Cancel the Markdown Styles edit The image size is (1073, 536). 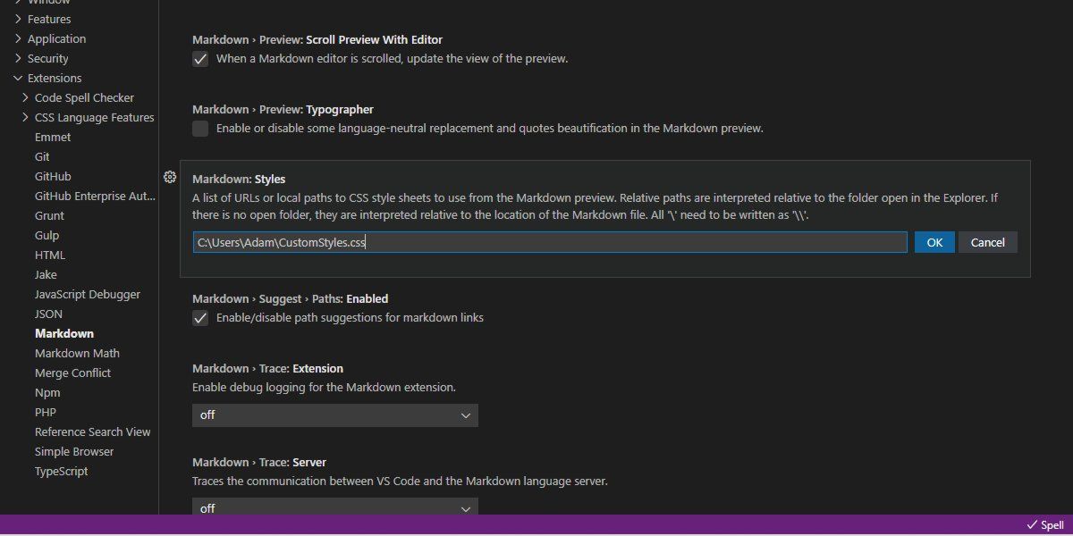pyautogui.click(x=987, y=241)
